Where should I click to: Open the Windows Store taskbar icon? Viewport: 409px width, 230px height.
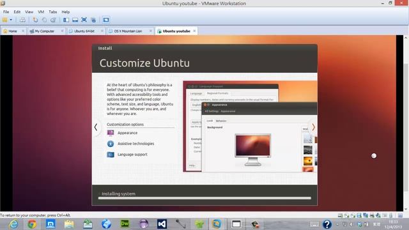tap(88, 224)
